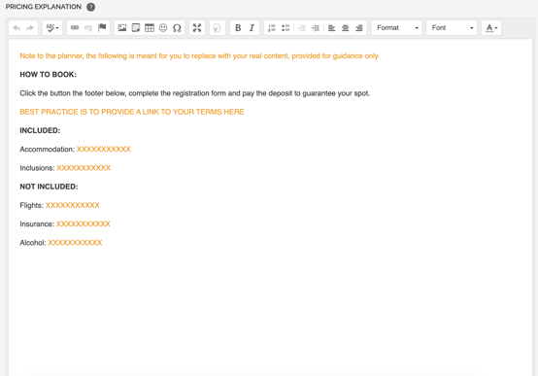
Task: Click the Alcohol placeholder line
Action: (61, 243)
